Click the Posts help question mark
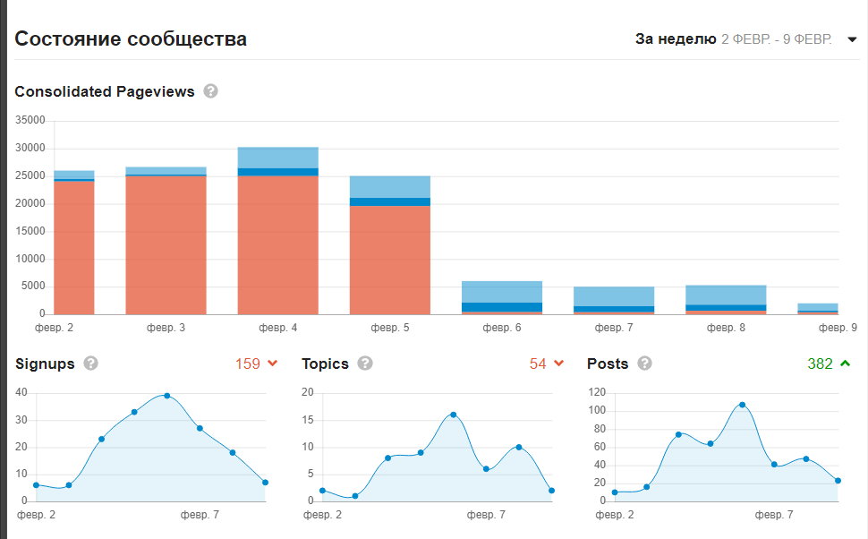Viewport: 868px width, 539px height. pos(644,364)
